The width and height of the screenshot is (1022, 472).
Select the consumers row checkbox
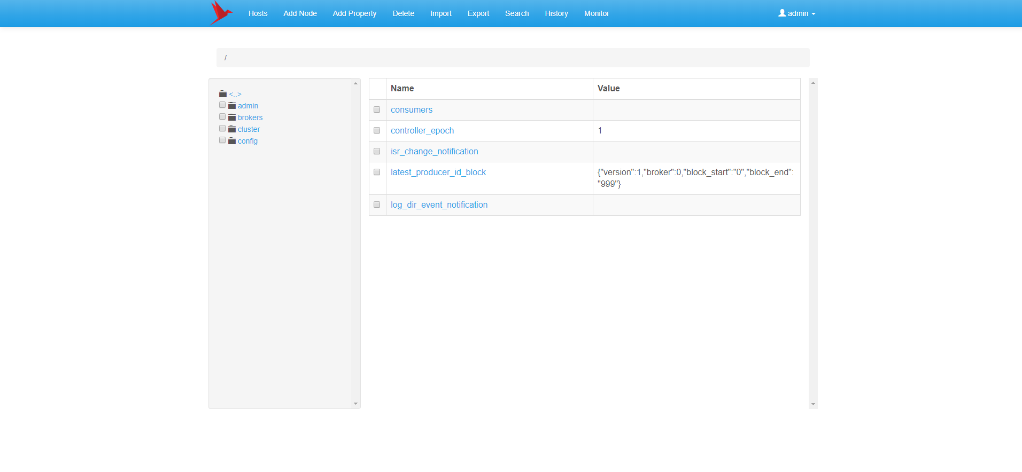(x=377, y=109)
